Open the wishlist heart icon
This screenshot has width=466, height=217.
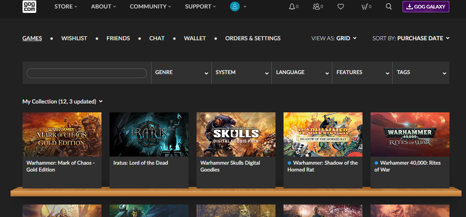(x=341, y=6)
